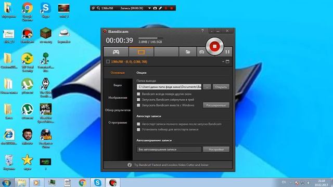Select Bandicam game recording mode gamepad tab
Screen dimensions: 333x187
pos(116,52)
